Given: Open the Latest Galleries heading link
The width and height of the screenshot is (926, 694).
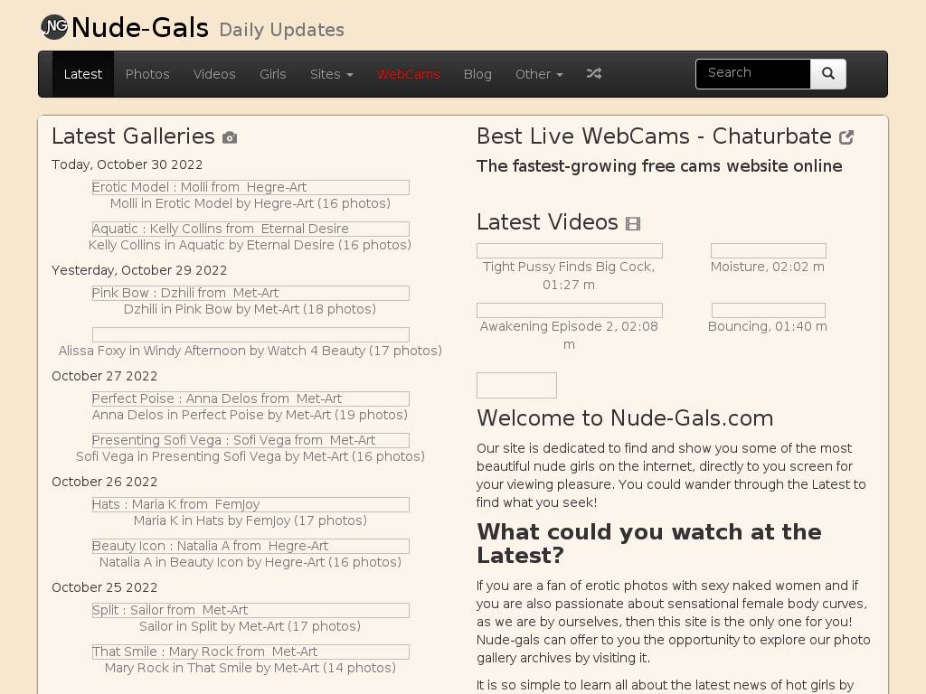Looking at the screenshot, I should click(133, 136).
